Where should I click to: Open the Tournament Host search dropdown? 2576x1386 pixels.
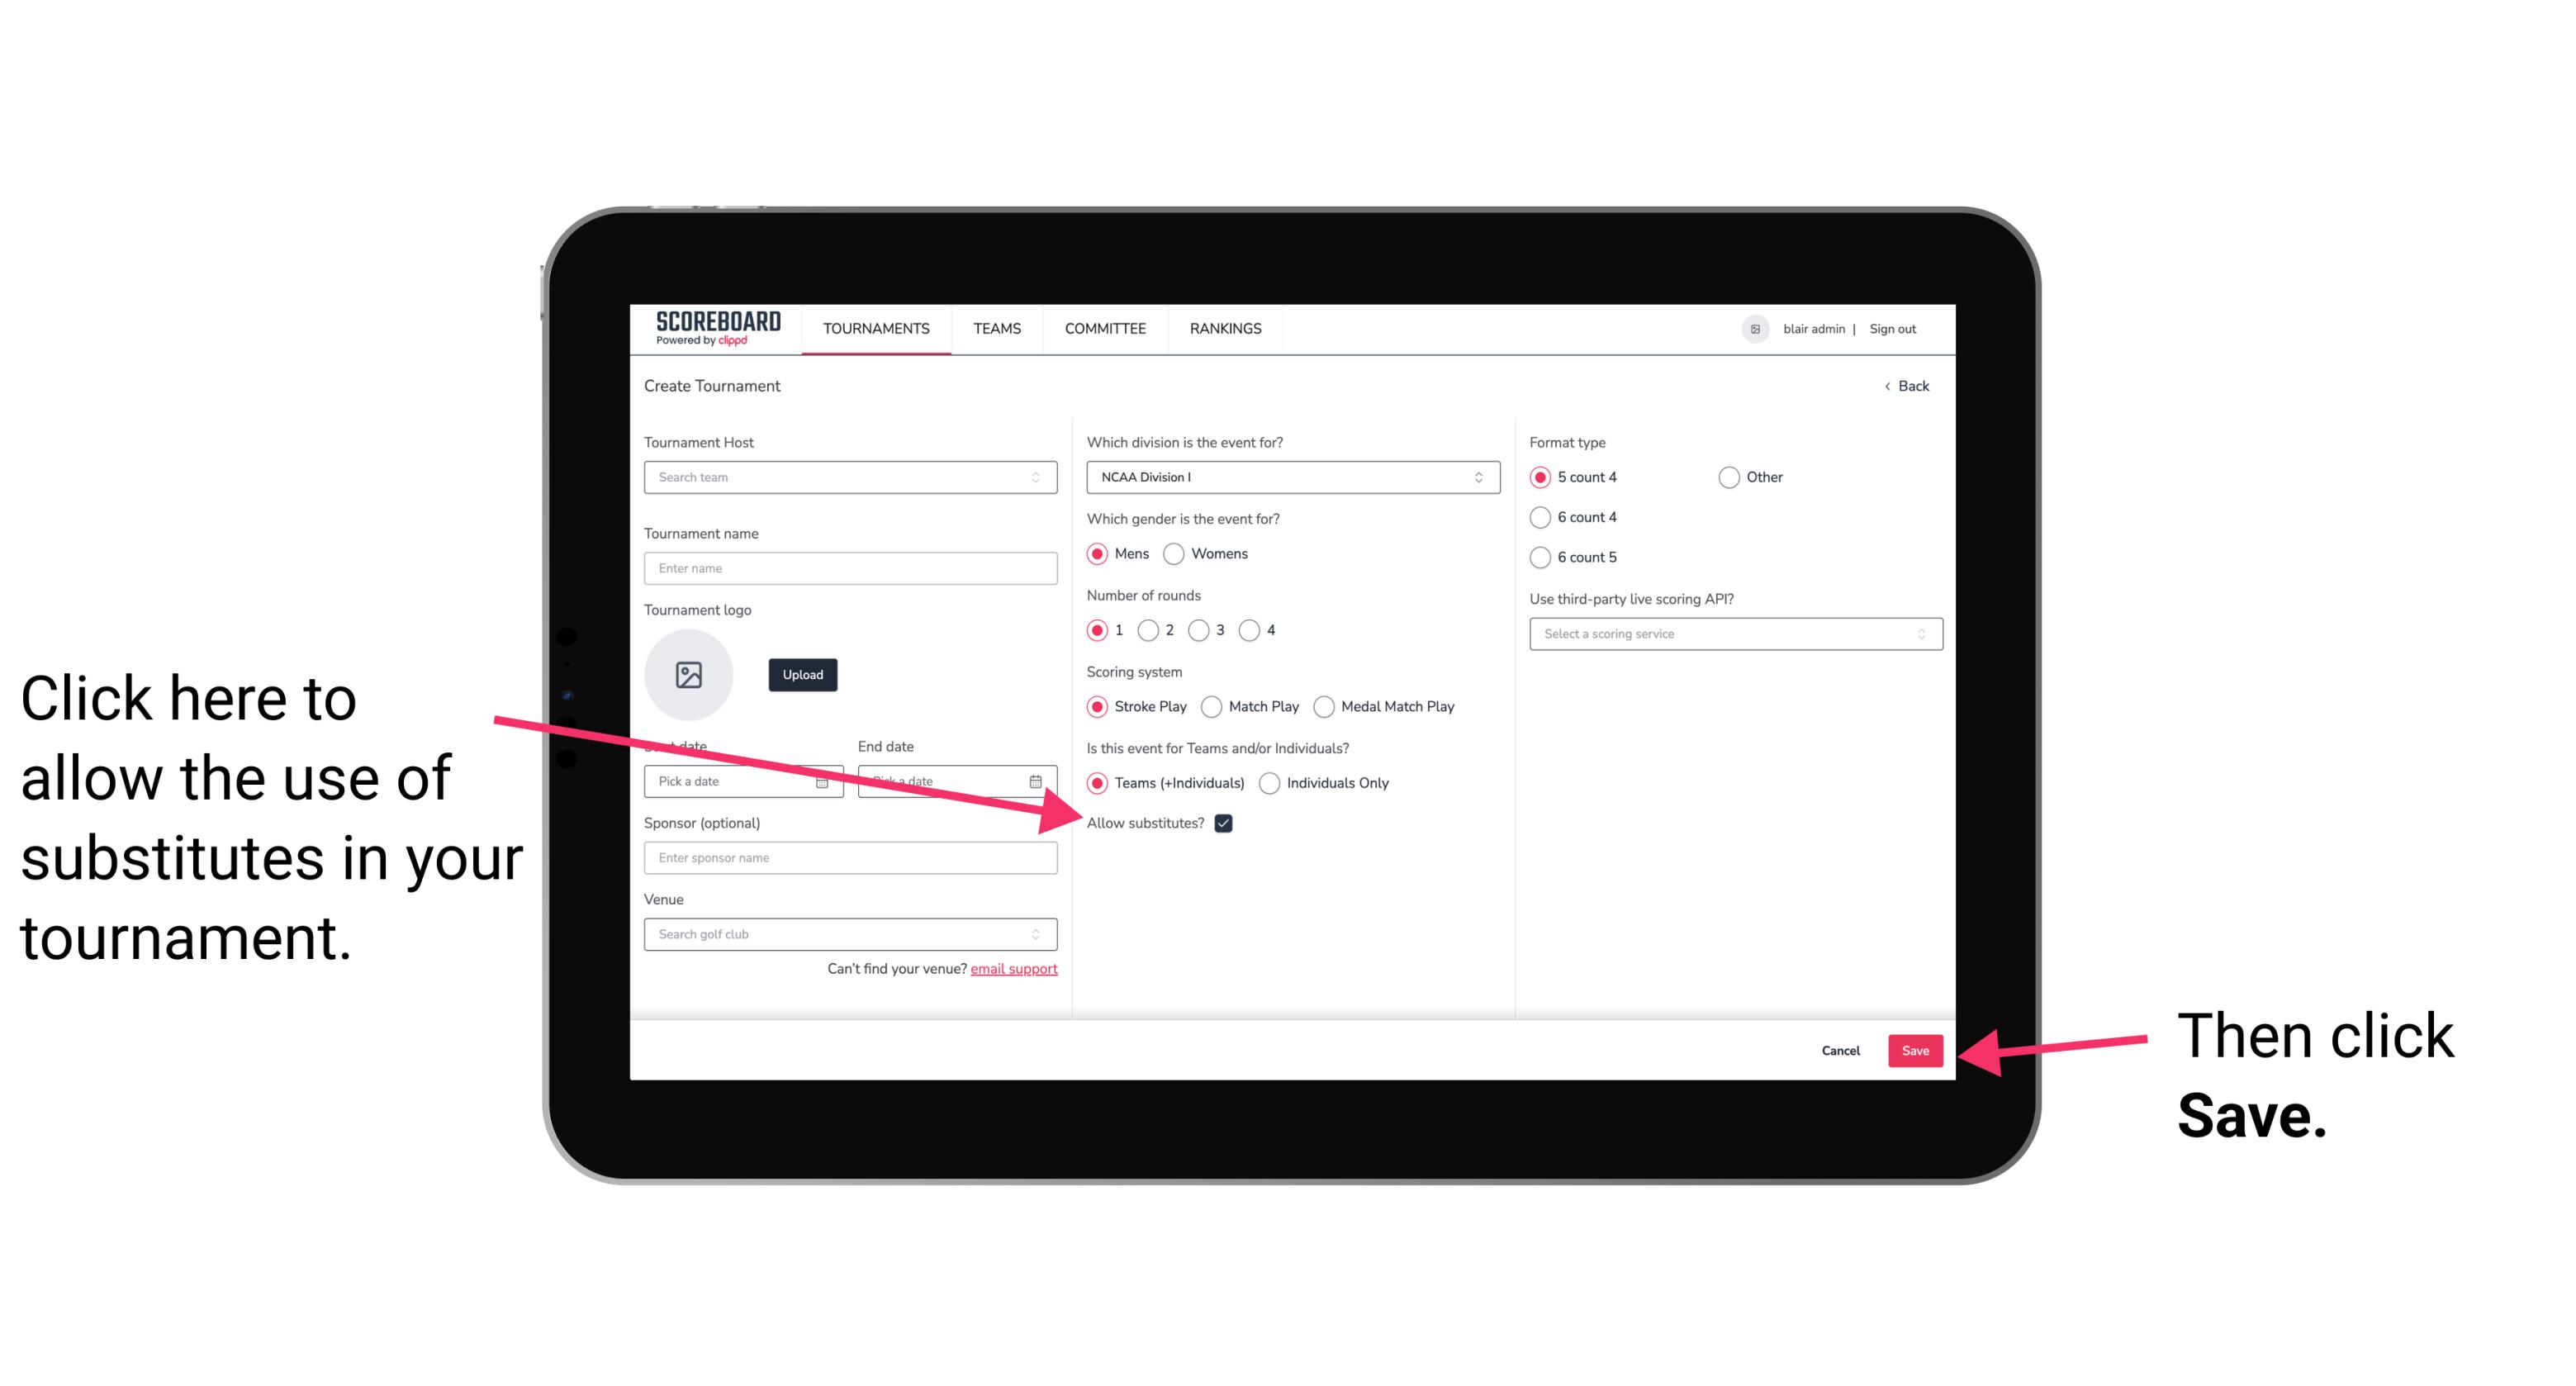click(x=850, y=478)
